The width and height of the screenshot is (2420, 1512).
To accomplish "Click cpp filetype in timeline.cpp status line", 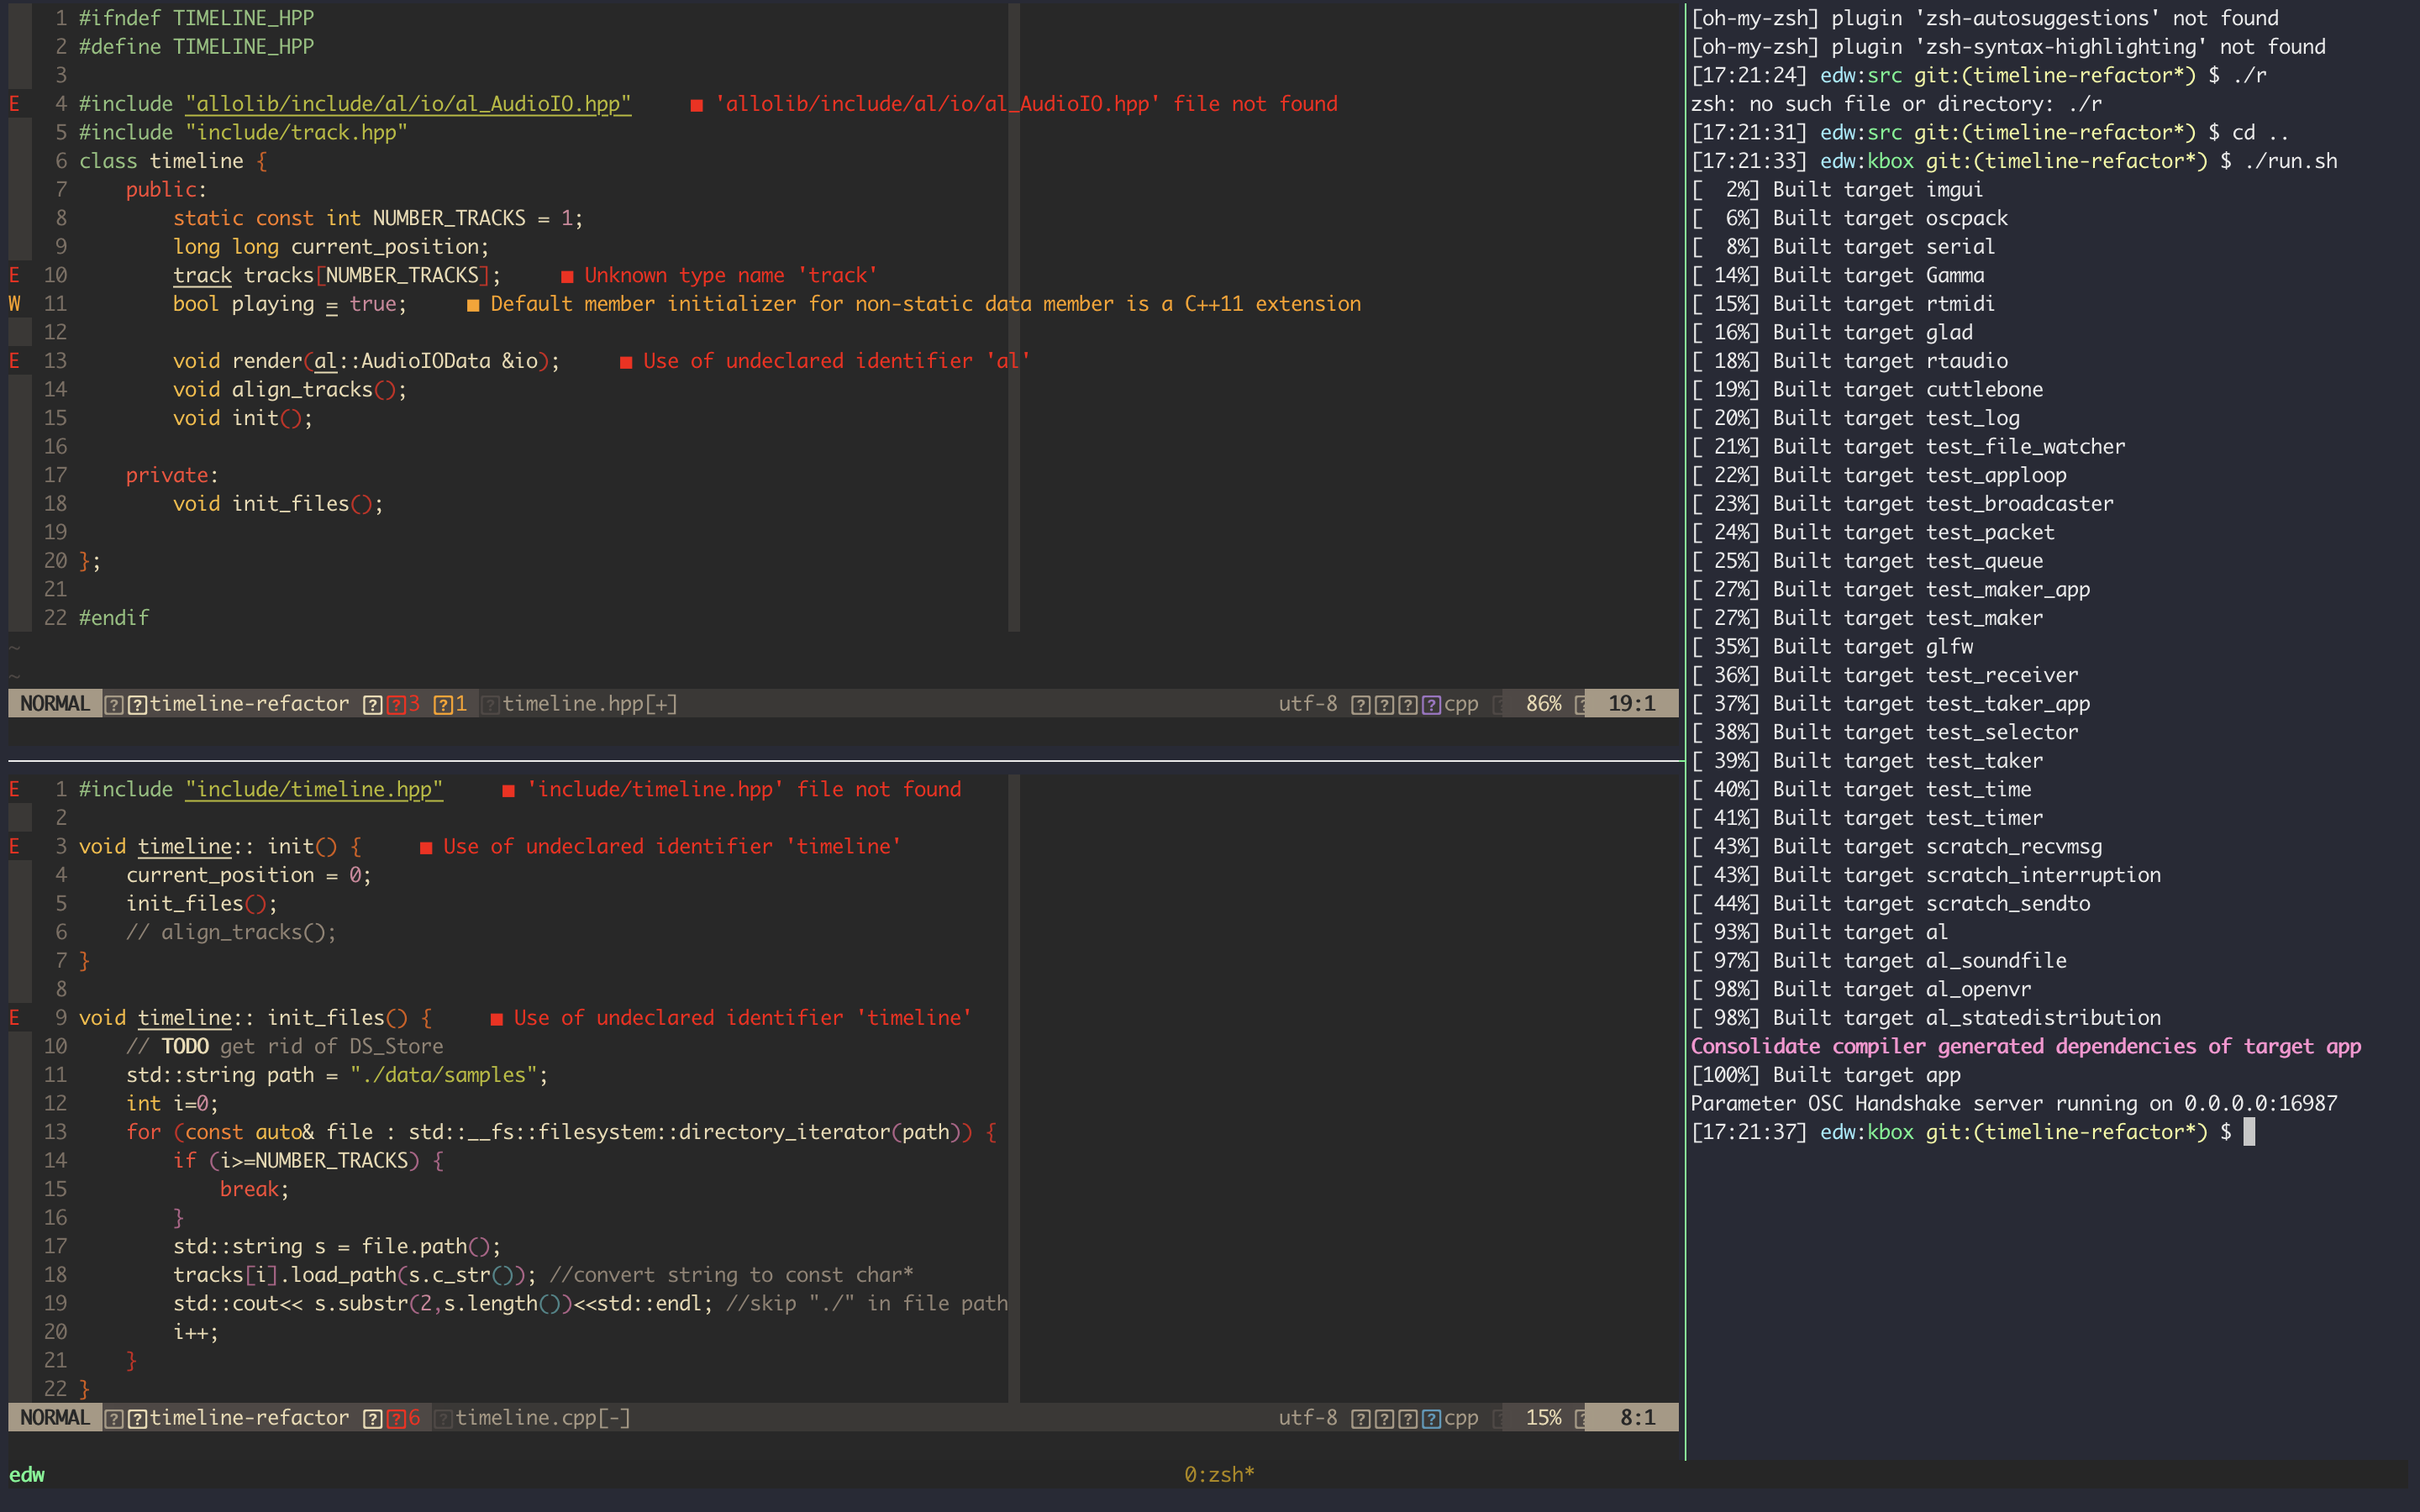I will click(1461, 1418).
